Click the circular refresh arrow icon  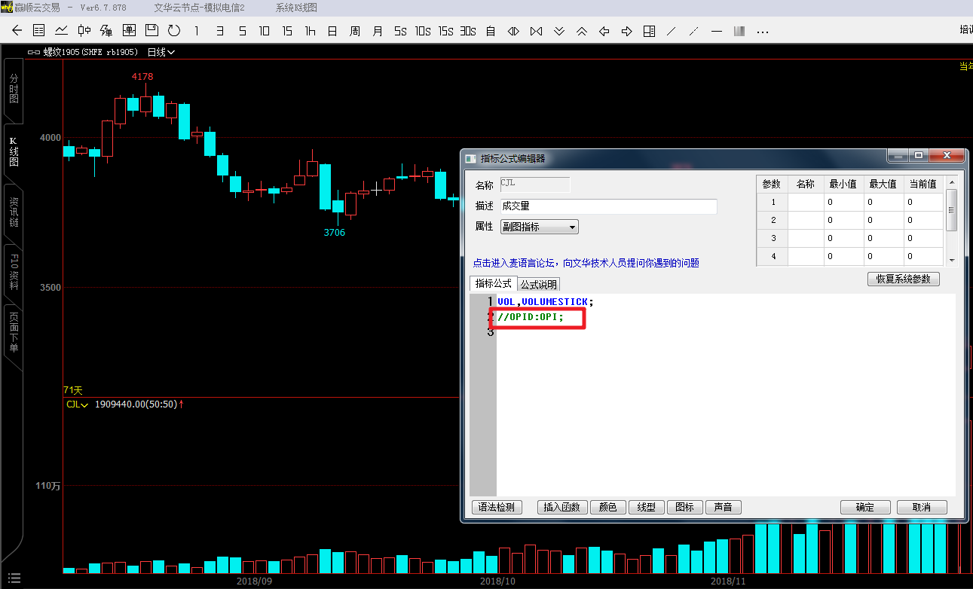174,31
